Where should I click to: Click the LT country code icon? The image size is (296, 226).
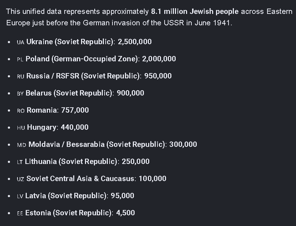coord(20,162)
